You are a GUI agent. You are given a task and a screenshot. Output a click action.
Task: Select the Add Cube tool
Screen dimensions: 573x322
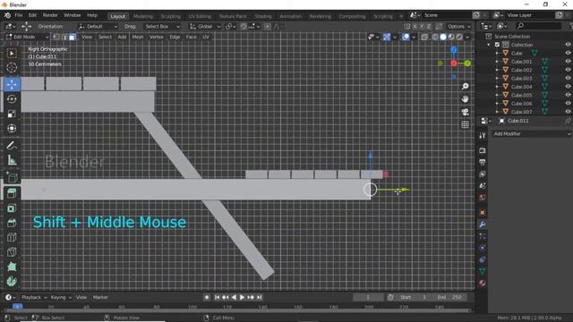coord(12,177)
